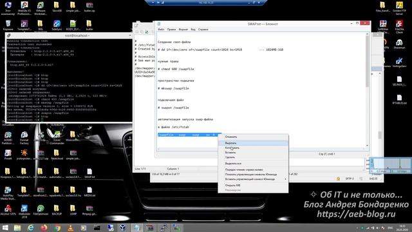412x232 pixels.
Task: Click the ENG language indicator in the tray
Action: [391, 227]
